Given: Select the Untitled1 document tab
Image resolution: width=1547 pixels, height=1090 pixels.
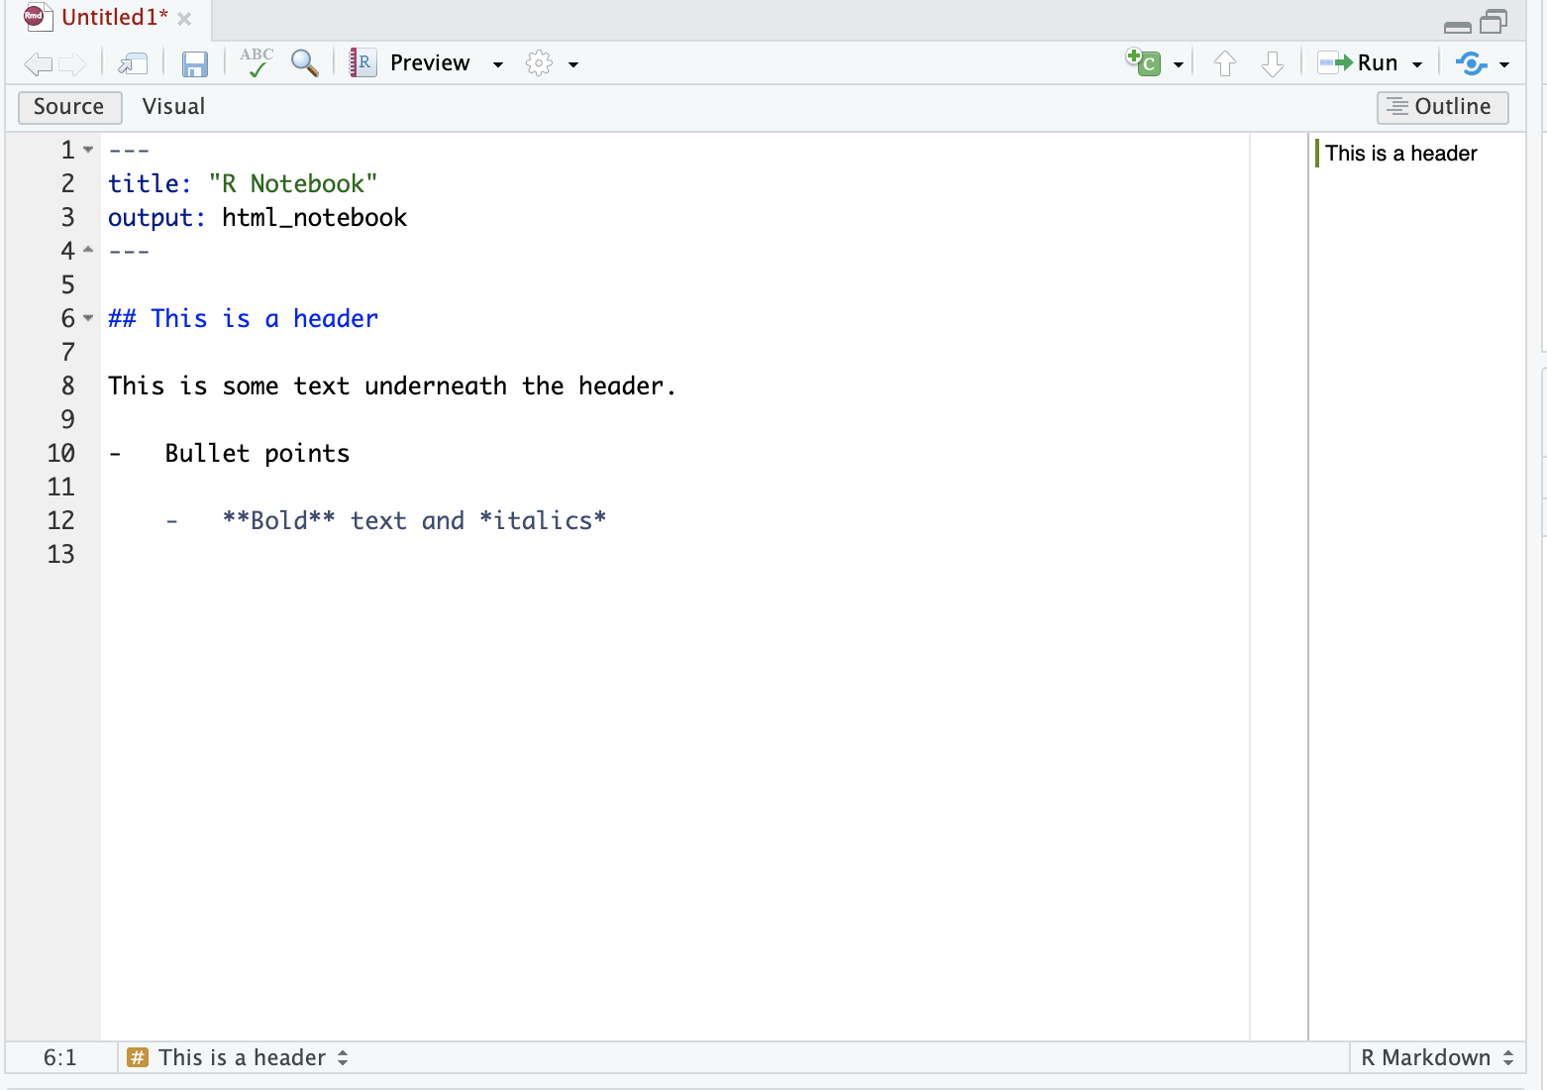Looking at the screenshot, I should 114,18.
